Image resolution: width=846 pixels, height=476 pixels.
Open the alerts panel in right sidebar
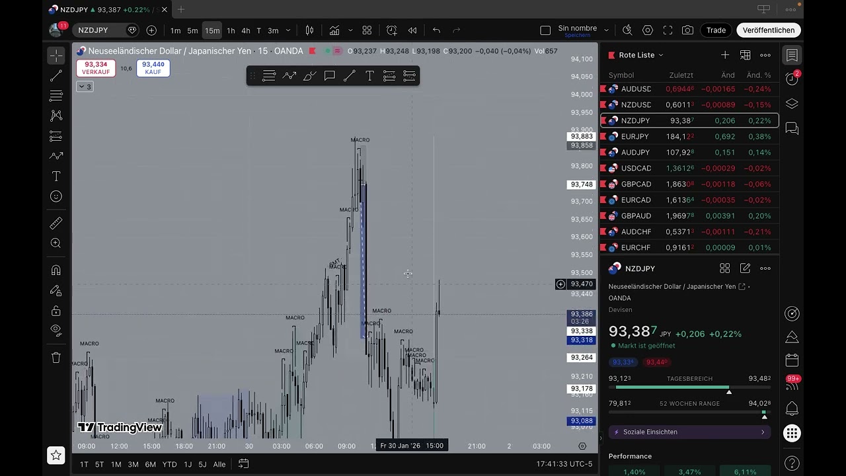tap(792, 79)
